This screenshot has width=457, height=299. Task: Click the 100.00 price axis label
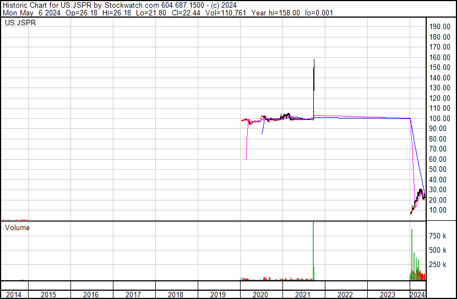(441, 118)
